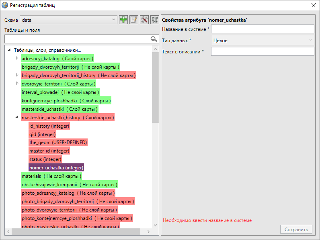Click the Название в системе input field
The height and width of the screenshot is (240, 320).
pyautogui.click(x=262, y=29)
